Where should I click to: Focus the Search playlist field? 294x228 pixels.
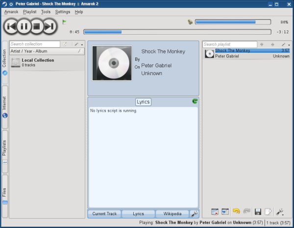(x=230, y=45)
